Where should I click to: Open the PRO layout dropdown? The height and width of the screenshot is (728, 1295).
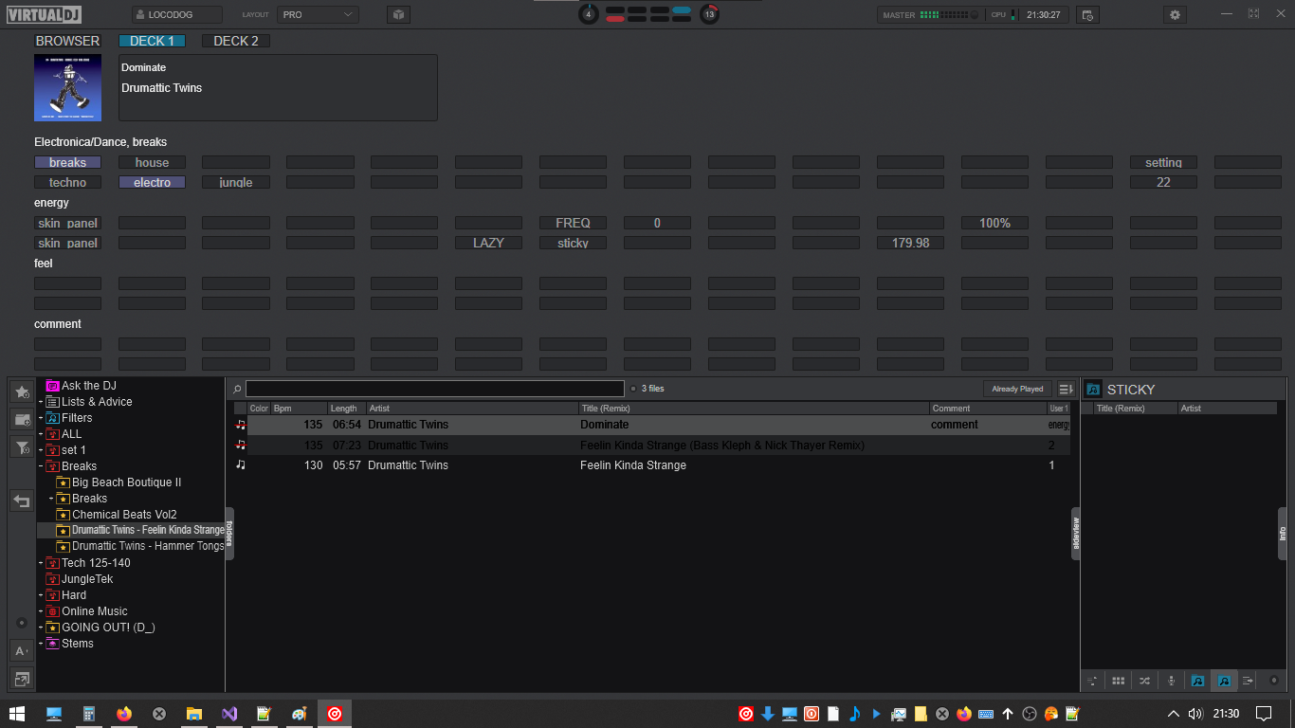319,15
